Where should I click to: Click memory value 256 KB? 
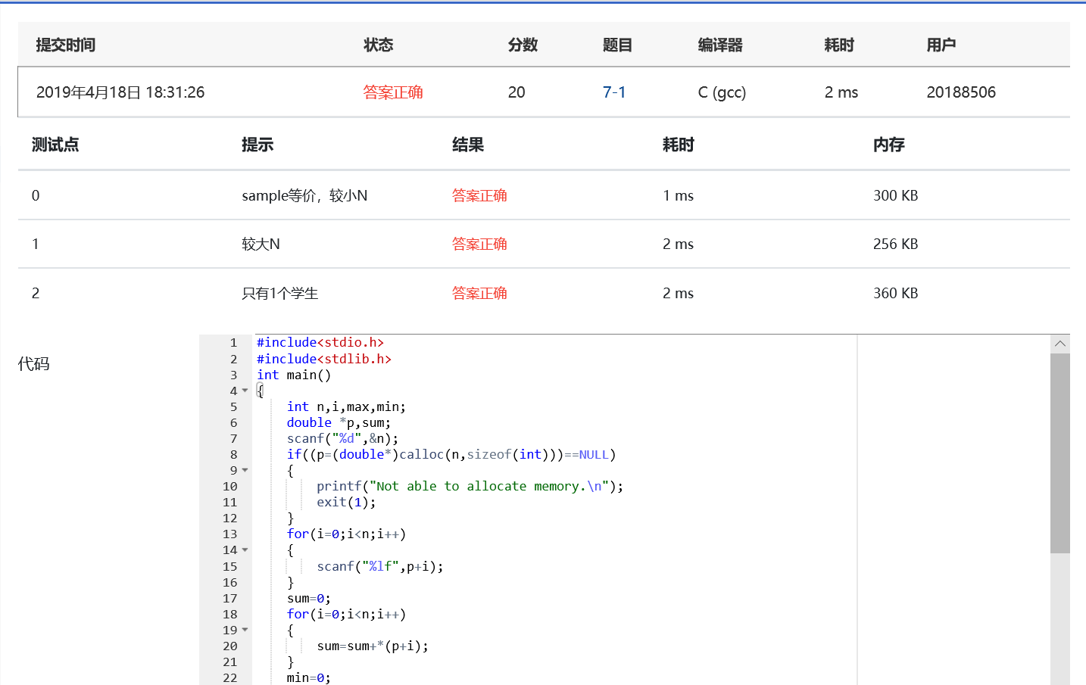(895, 244)
